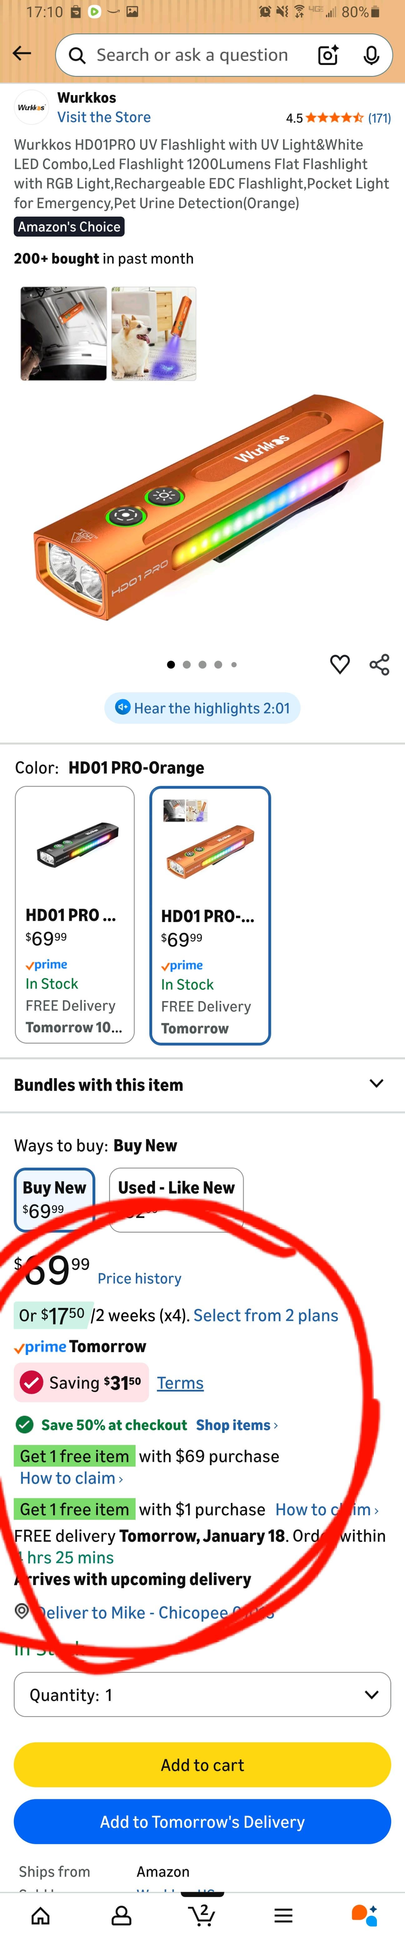Viewport: 405px width, 1939px height.
Task: Tap the search input field
Action: [192, 55]
